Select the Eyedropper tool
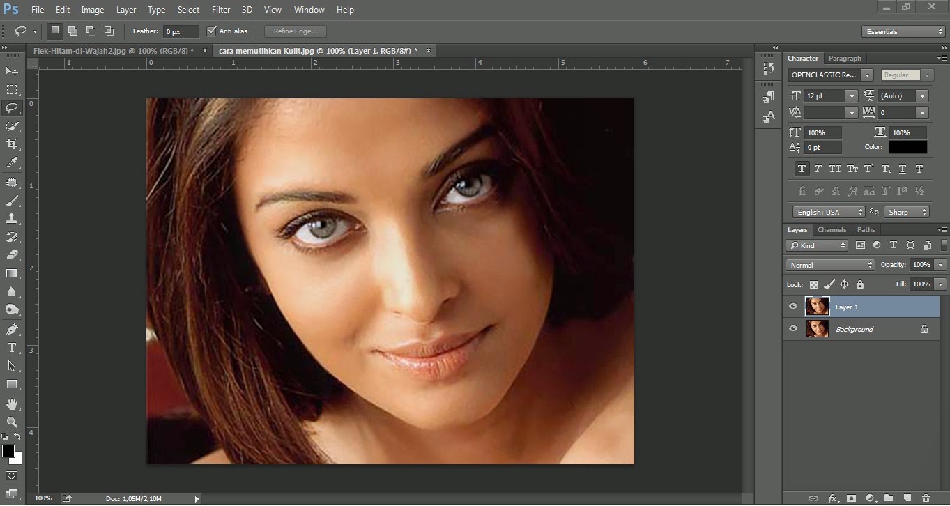950x506 pixels. pyautogui.click(x=12, y=163)
